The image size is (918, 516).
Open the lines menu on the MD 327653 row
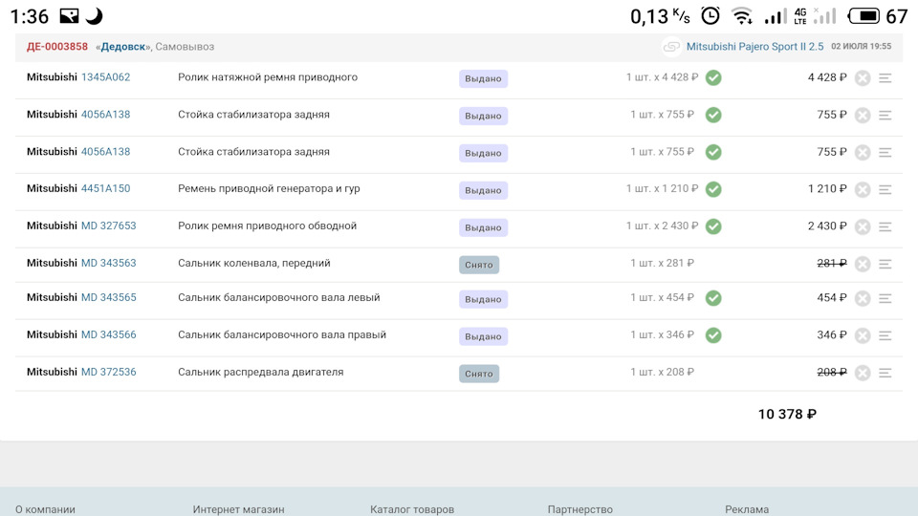[885, 227]
